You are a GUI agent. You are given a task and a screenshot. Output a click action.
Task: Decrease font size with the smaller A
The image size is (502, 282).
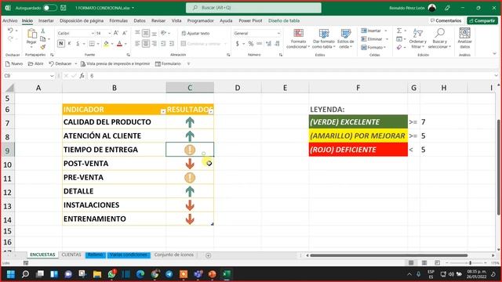(x=125, y=33)
